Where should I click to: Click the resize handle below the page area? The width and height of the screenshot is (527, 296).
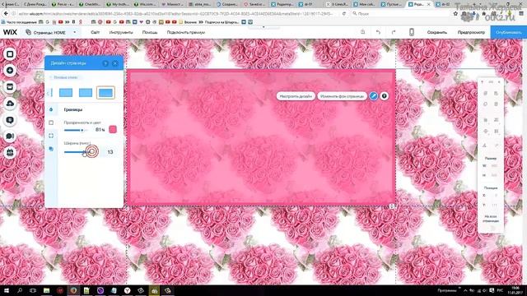point(392,206)
